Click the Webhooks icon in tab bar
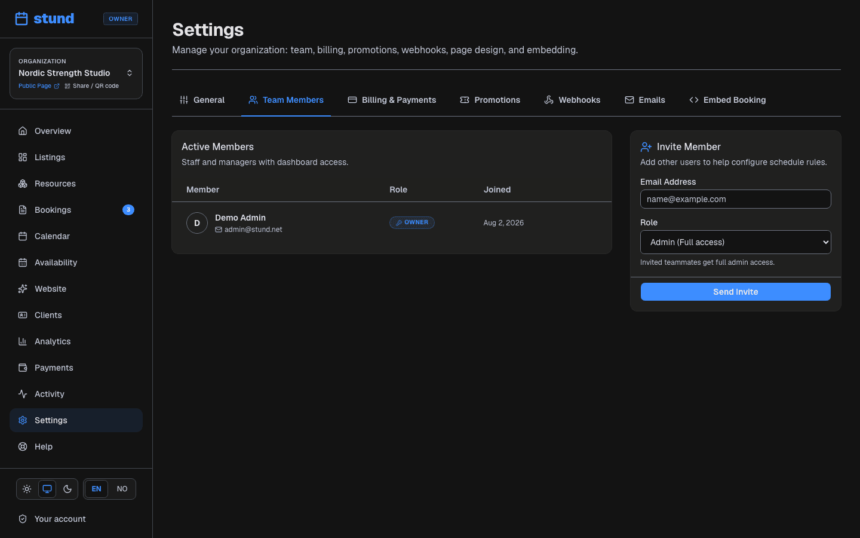This screenshot has width=860, height=538. click(549, 100)
